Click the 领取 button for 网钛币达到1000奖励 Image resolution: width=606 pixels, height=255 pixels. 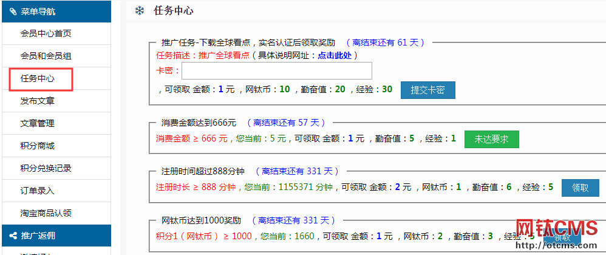pos(562,237)
